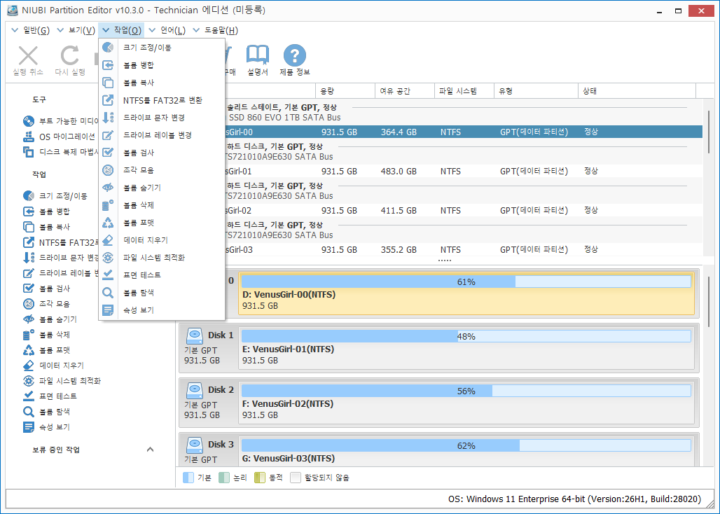The height and width of the screenshot is (514, 720).
Task: Collapse the 보류 중인 작업 panel chevron
Action: pos(150,450)
